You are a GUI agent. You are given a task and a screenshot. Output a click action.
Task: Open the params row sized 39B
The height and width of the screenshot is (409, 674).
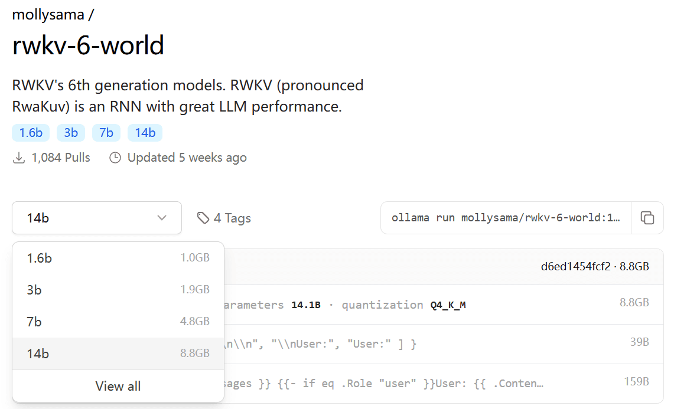(x=444, y=344)
